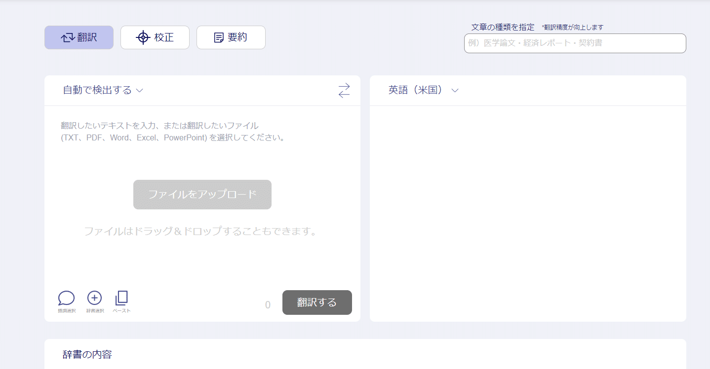
Task: Open the 英語（米国） target language dropdown
Action: pyautogui.click(x=423, y=90)
